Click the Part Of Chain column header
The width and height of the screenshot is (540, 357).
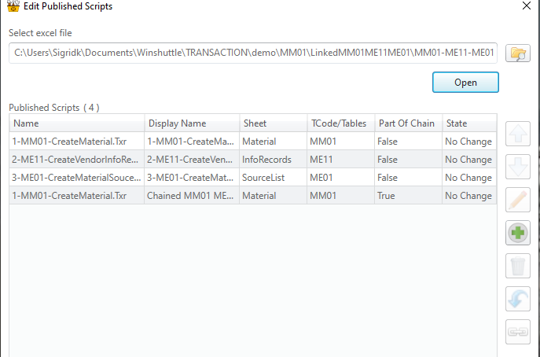coord(406,123)
